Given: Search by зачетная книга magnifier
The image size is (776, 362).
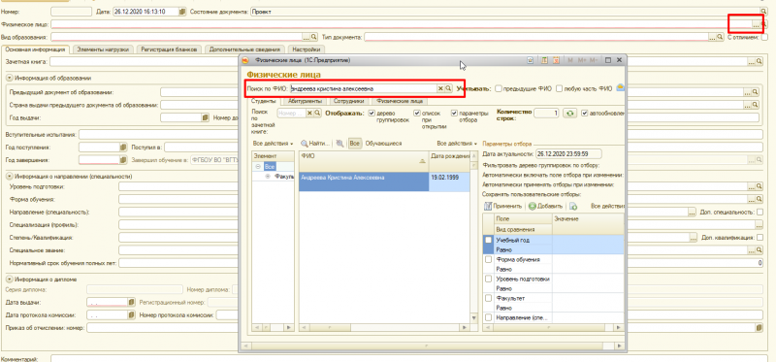Looking at the screenshot, I should 317,114.
